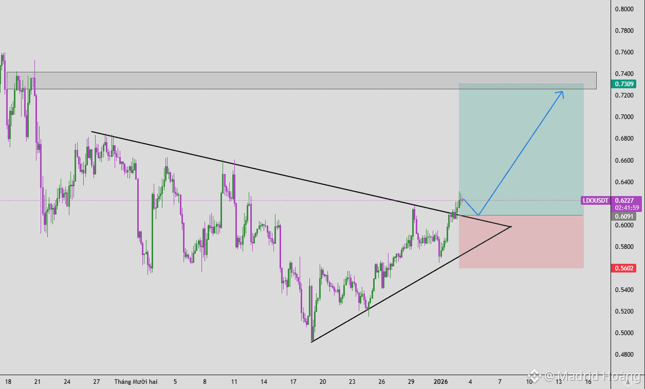The width and height of the screenshot is (645, 389).
Task: Click the 11 date label on time axis
Action: (x=234, y=382)
